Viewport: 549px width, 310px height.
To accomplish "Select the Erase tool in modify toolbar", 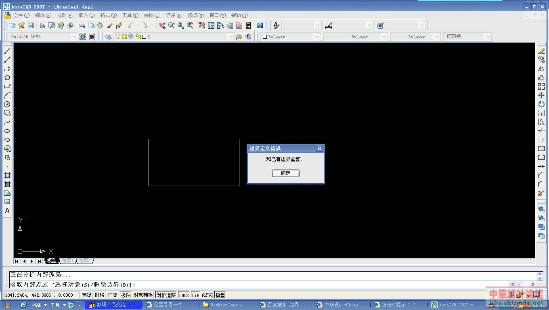I will pyautogui.click(x=541, y=51).
